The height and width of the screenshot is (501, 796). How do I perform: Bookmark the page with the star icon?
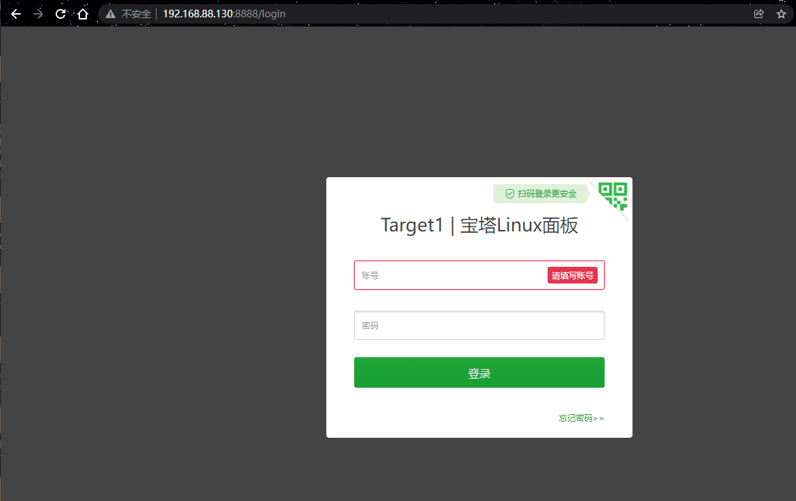coord(781,14)
